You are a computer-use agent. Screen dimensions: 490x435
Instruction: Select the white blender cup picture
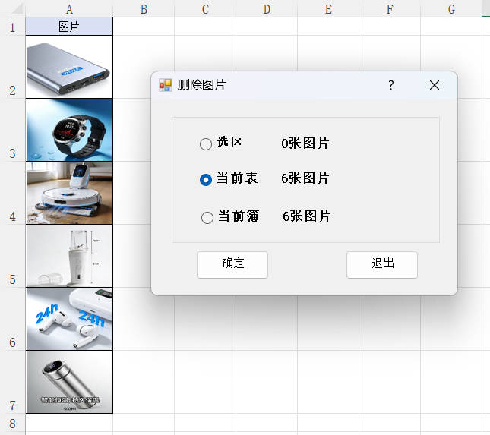69,256
